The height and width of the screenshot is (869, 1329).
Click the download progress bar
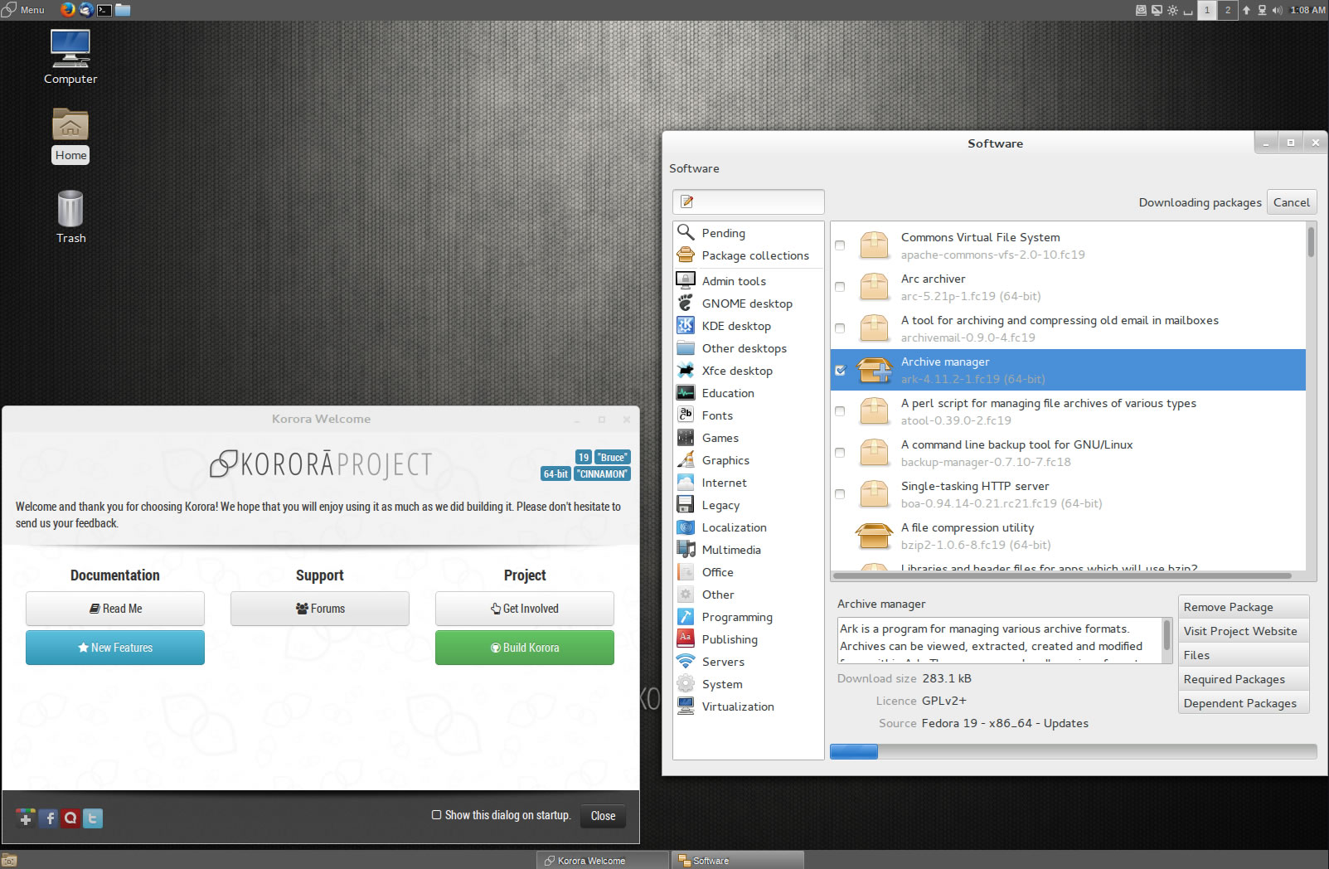tap(1074, 751)
